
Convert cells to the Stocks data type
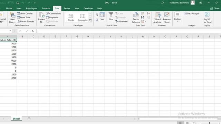tap(71, 18)
